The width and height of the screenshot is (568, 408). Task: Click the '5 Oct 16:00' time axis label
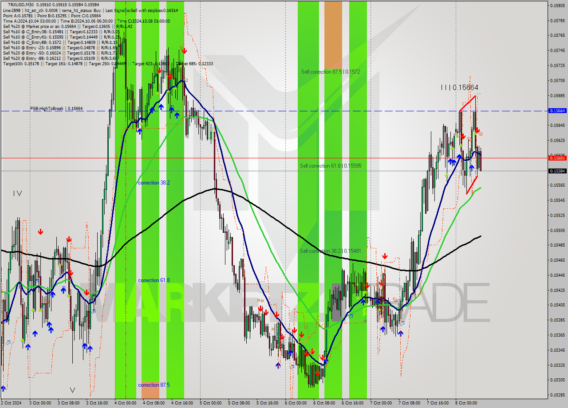268,403
